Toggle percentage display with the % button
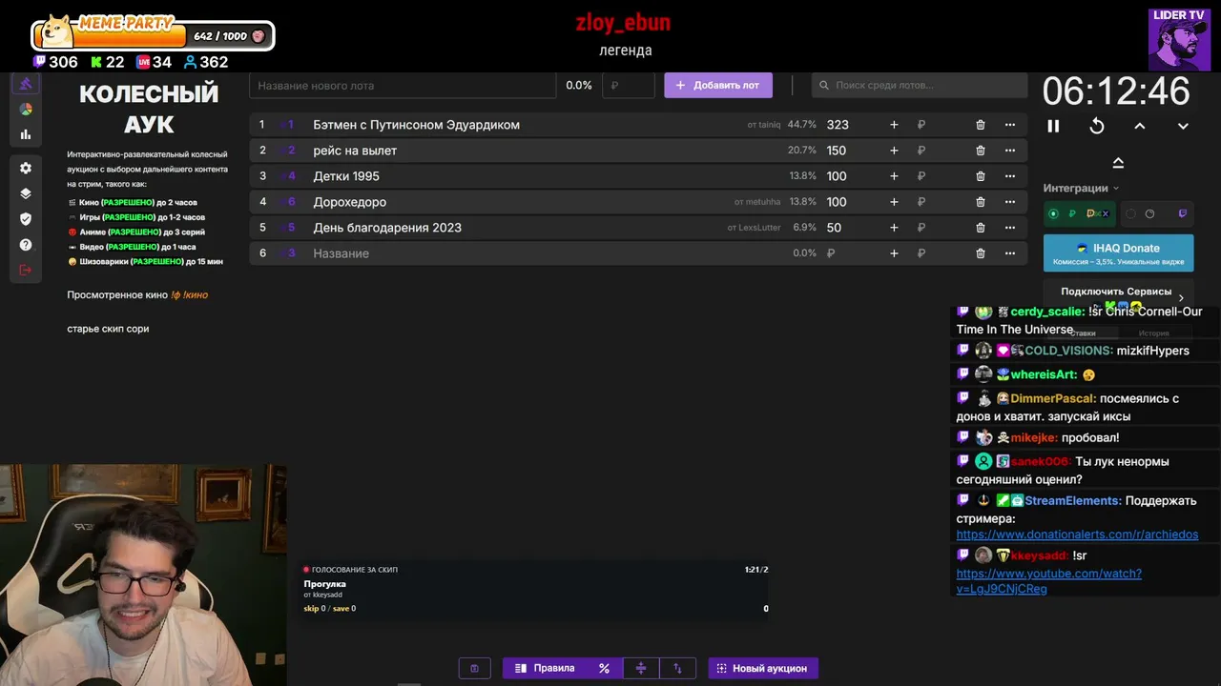Screen dimensions: 1221x686 [x=604, y=668]
